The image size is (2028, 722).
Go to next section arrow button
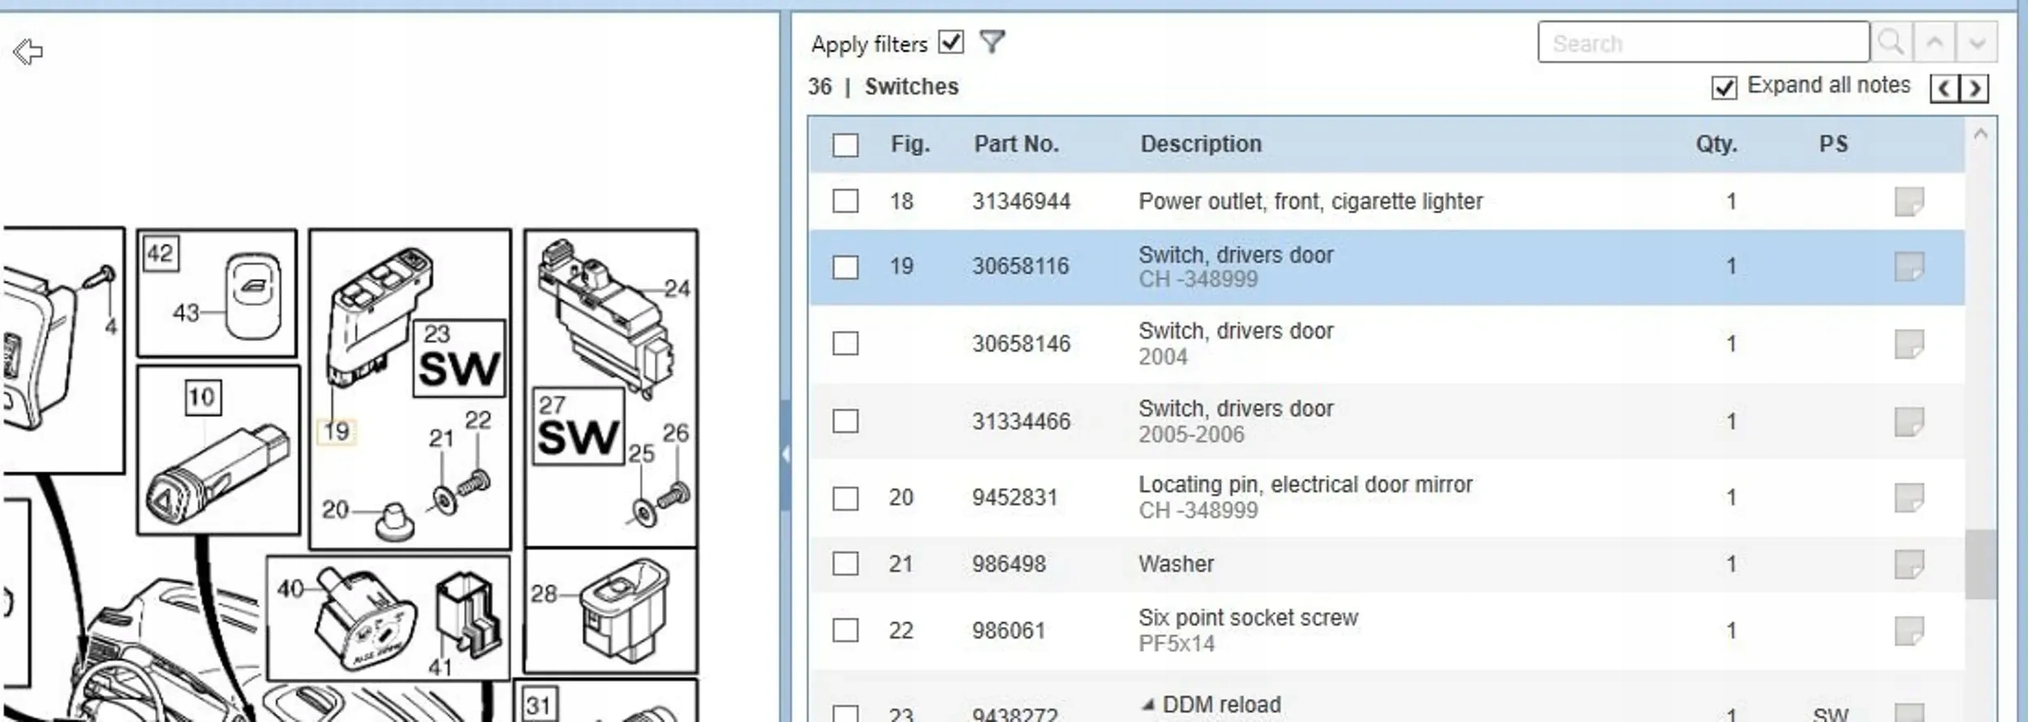[x=1975, y=88]
